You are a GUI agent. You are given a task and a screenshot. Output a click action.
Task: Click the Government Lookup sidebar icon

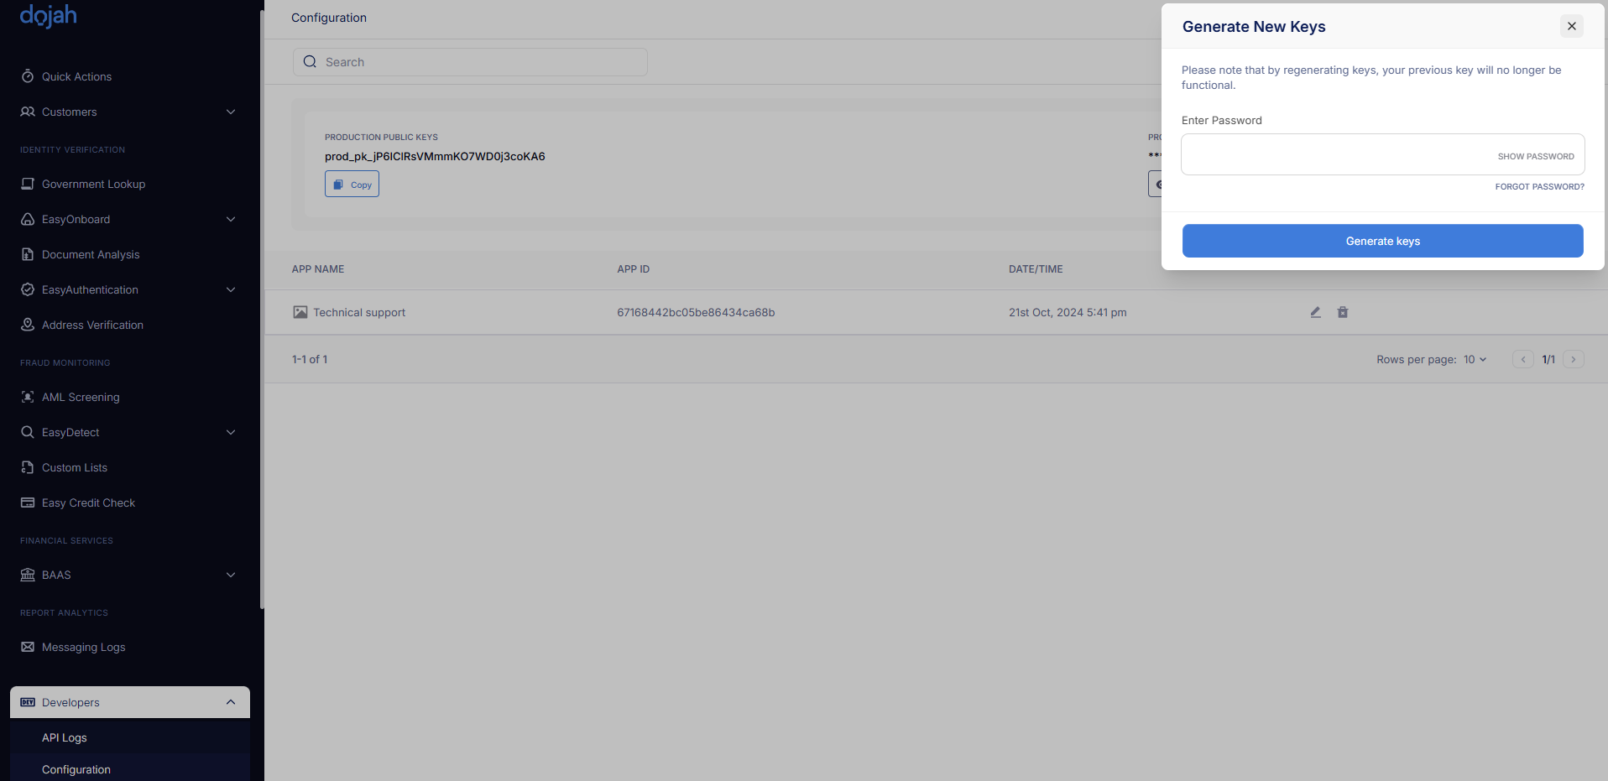coord(28,184)
